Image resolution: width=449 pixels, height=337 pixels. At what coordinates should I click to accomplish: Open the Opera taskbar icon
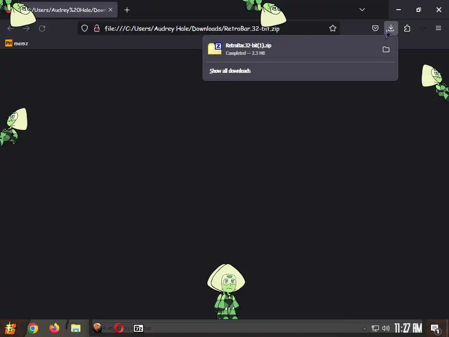(x=119, y=328)
